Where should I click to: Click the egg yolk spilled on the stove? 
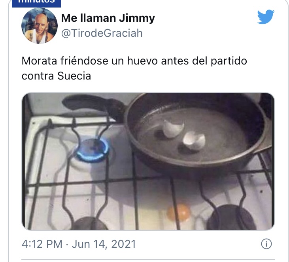tap(178, 213)
